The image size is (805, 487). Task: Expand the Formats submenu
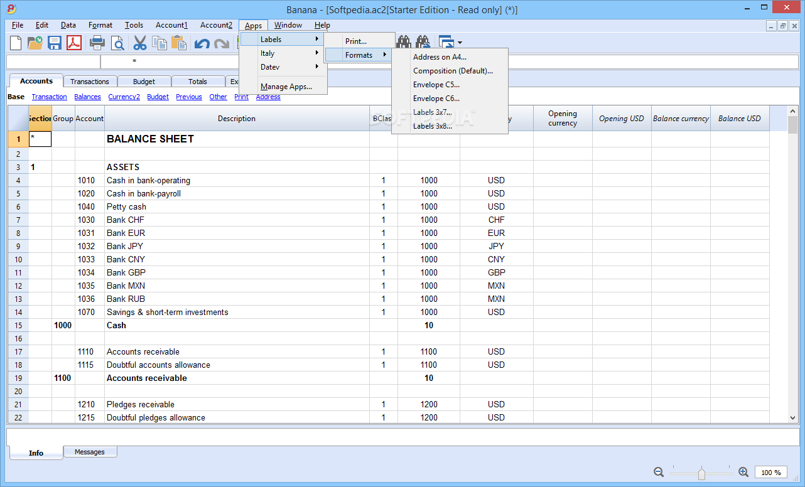click(x=359, y=55)
